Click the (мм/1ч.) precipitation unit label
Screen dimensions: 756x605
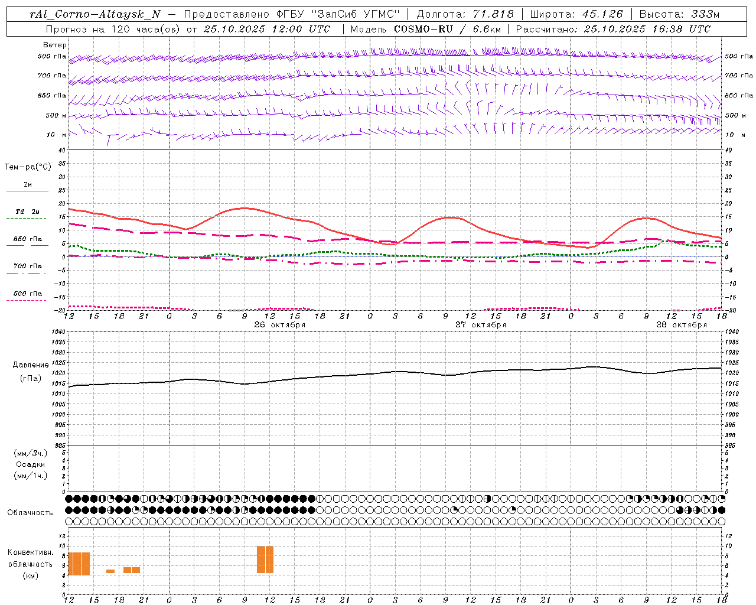(31, 476)
